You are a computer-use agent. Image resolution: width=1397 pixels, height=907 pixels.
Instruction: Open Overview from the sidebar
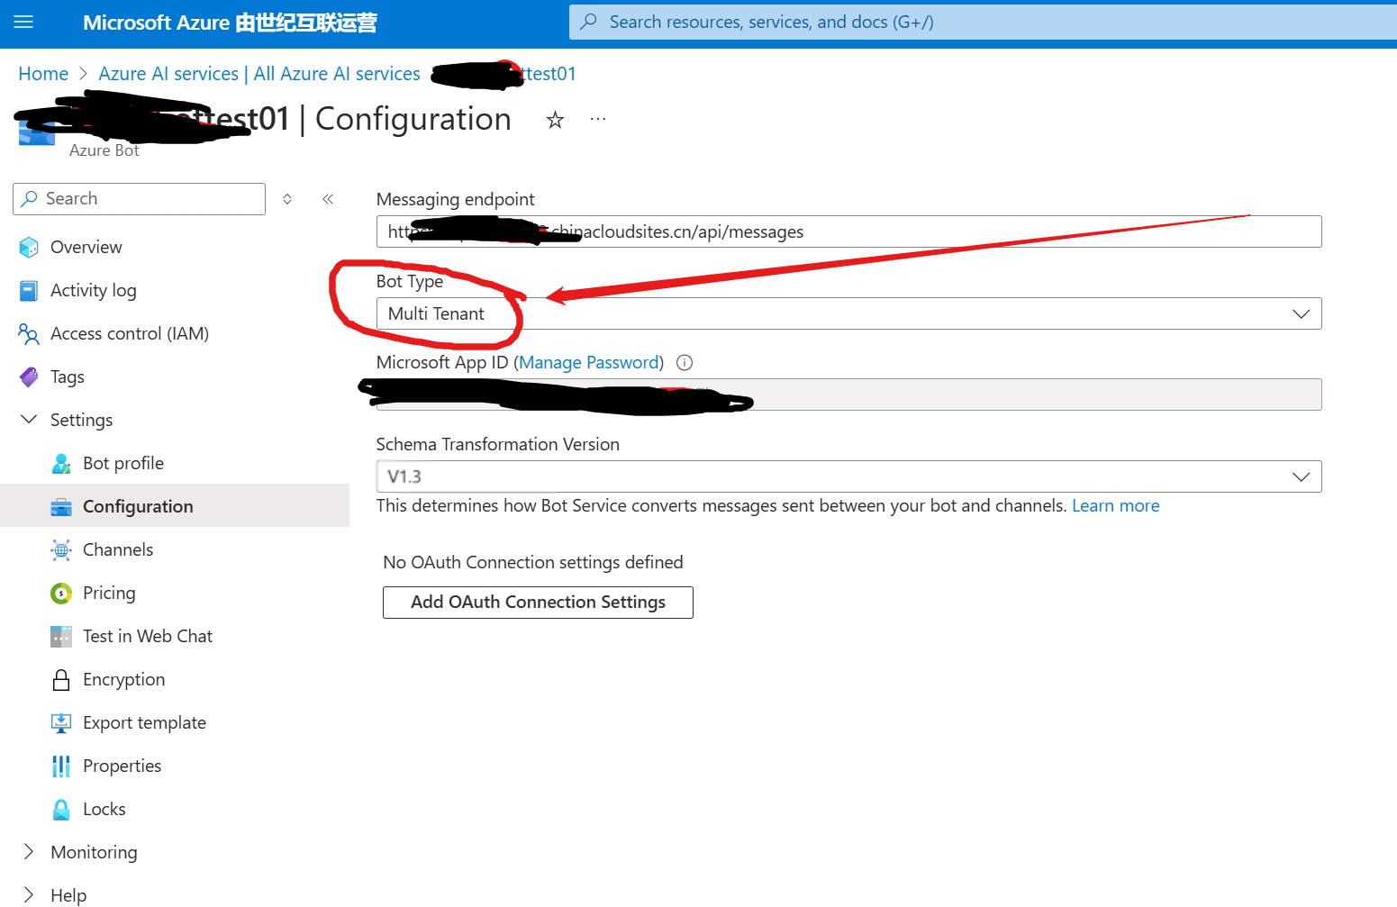[86, 247]
